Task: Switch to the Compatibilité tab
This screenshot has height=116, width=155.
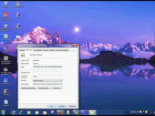Action: 37,50
